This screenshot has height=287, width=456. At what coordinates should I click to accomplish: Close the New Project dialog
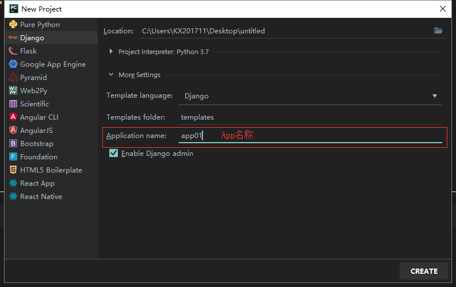click(x=443, y=9)
